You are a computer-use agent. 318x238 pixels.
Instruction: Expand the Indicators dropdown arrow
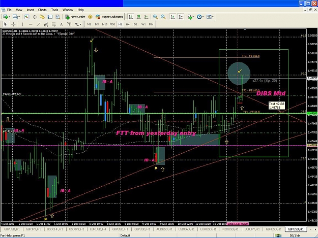(x=193, y=17)
